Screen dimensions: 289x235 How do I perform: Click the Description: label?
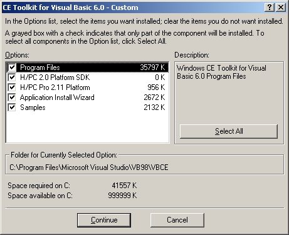(192, 55)
